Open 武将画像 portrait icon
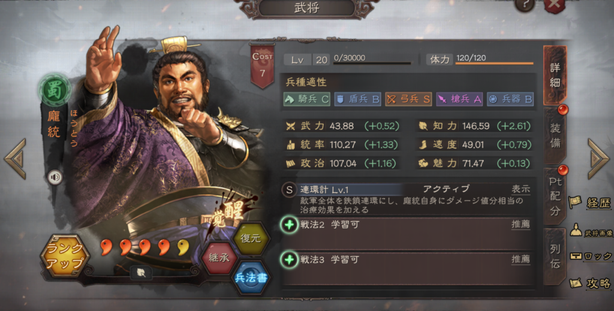 click(x=576, y=230)
